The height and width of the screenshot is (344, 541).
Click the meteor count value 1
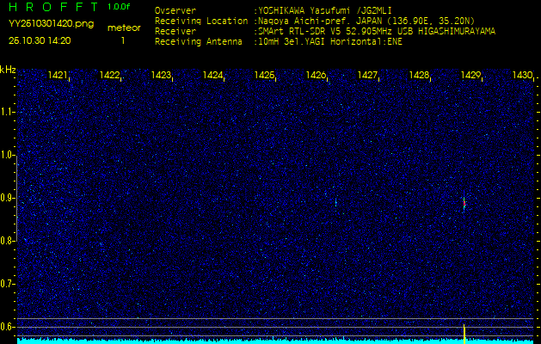pos(123,40)
